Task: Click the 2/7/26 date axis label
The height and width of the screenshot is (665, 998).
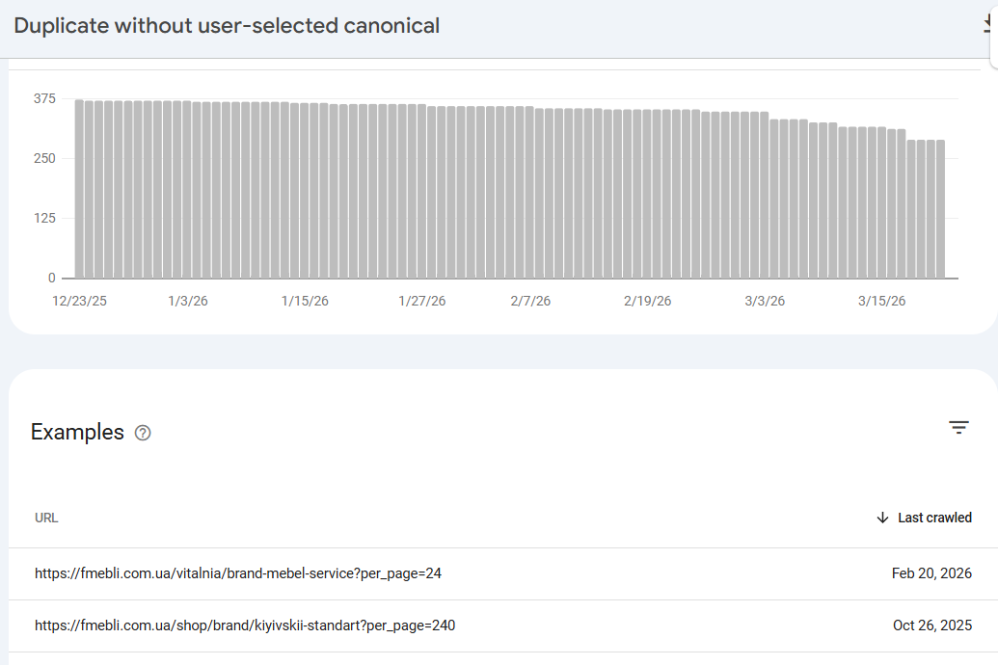Action: click(530, 301)
